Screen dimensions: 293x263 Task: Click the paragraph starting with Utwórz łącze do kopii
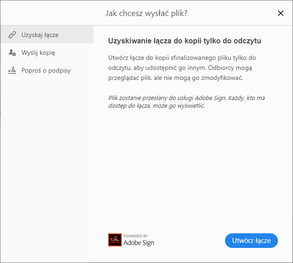pyautogui.click(x=182, y=68)
